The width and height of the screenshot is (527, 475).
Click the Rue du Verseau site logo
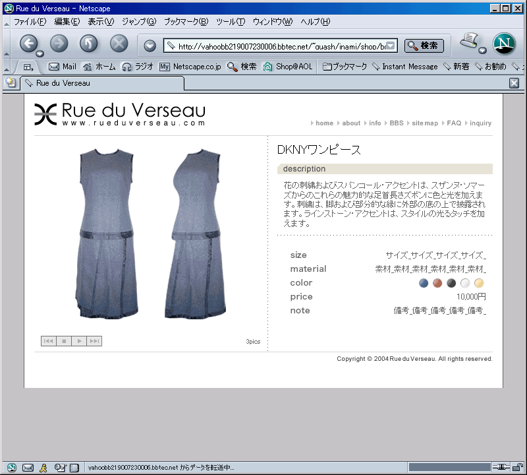coord(120,114)
